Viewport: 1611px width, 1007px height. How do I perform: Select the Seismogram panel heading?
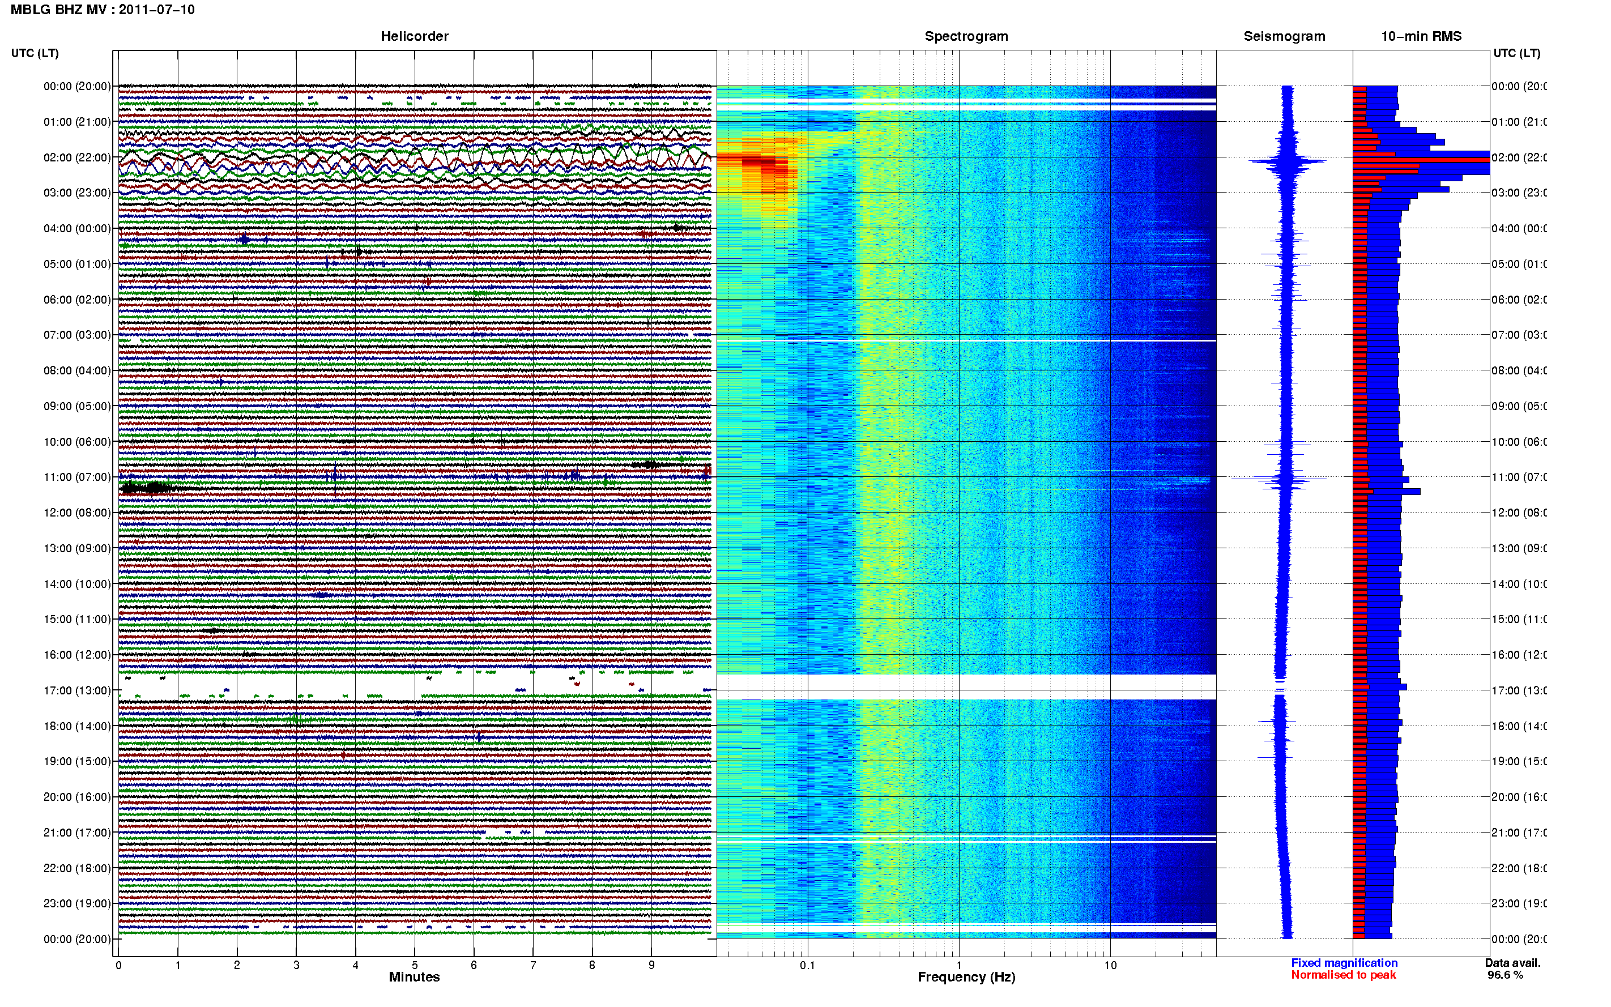[1284, 36]
